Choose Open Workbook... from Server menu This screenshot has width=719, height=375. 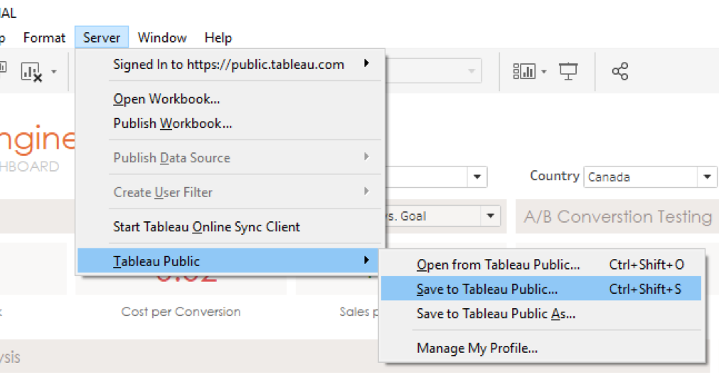(230, 99)
